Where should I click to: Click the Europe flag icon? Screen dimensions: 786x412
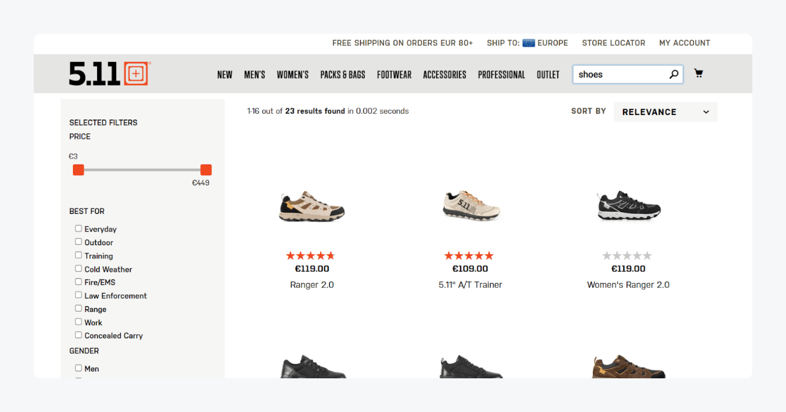click(x=528, y=43)
